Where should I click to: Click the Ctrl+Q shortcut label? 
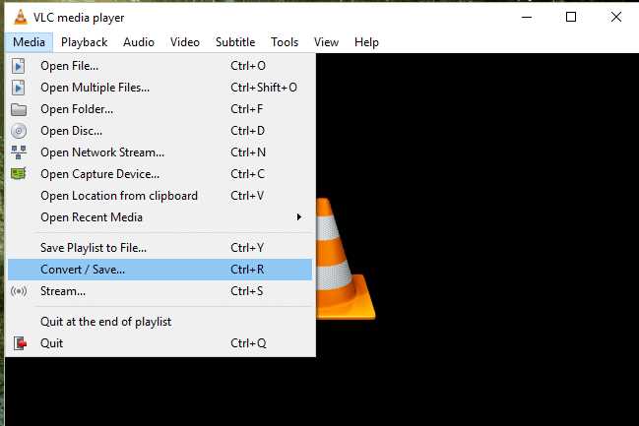[248, 343]
